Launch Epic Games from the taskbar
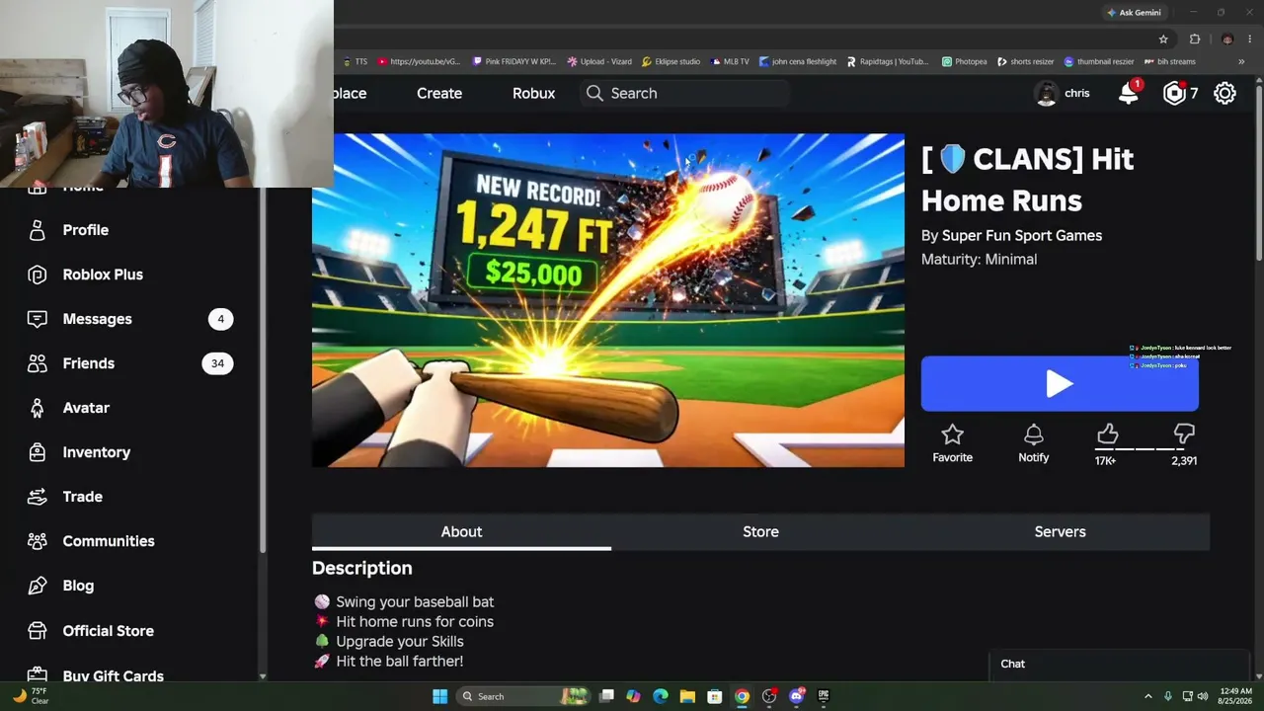 [x=824, y=696]
